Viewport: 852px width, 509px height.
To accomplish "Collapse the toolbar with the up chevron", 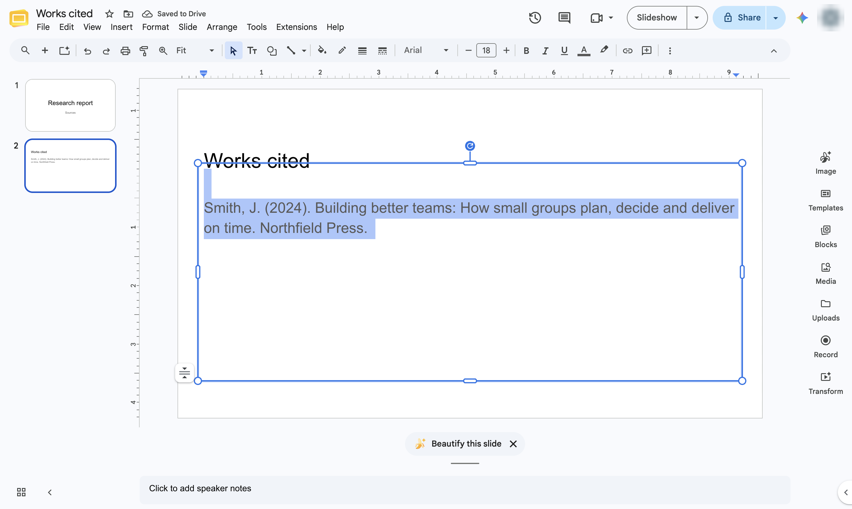I will coord(774,51).
